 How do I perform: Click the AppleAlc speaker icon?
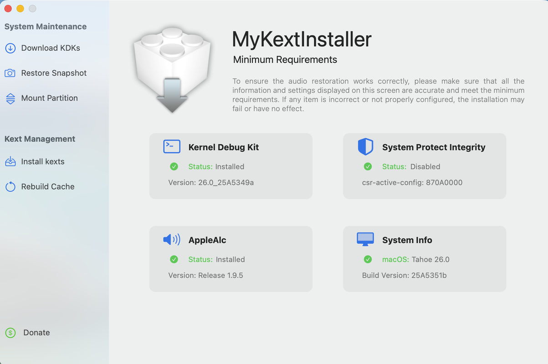172,240
